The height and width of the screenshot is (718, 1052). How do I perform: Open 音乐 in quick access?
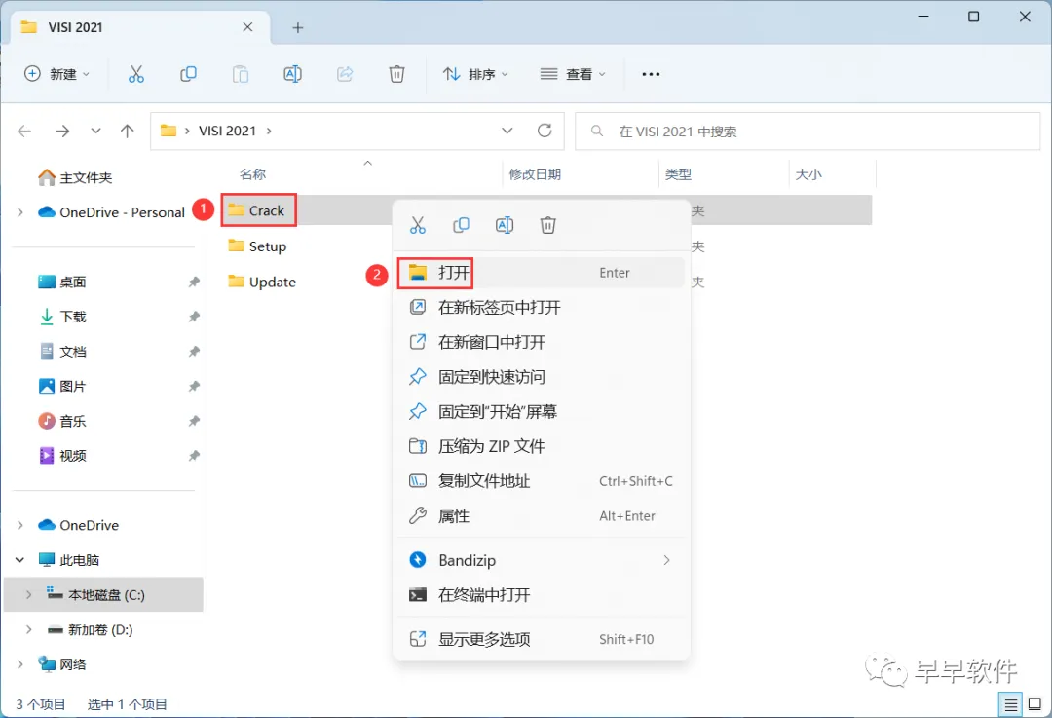[62, 422]
